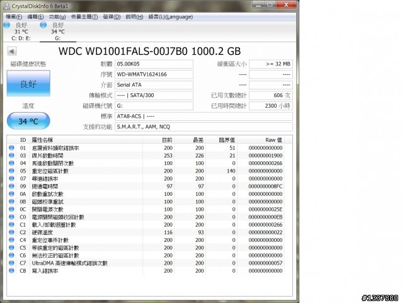Click status orb for attribute 04

pos(11,163)
